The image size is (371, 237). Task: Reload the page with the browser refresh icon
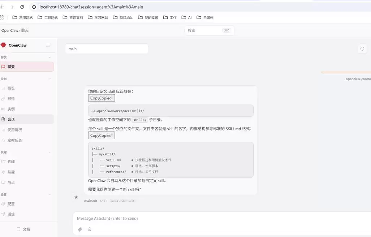coord(22,7)
